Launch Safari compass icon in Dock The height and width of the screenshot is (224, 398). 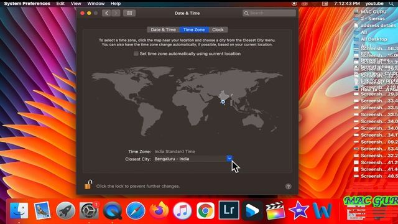pyautogui.click(x=136, y=210)
